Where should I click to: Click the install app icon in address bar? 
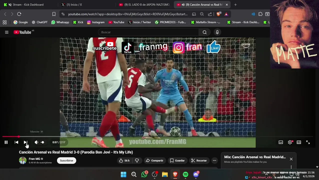click(194, 14)
